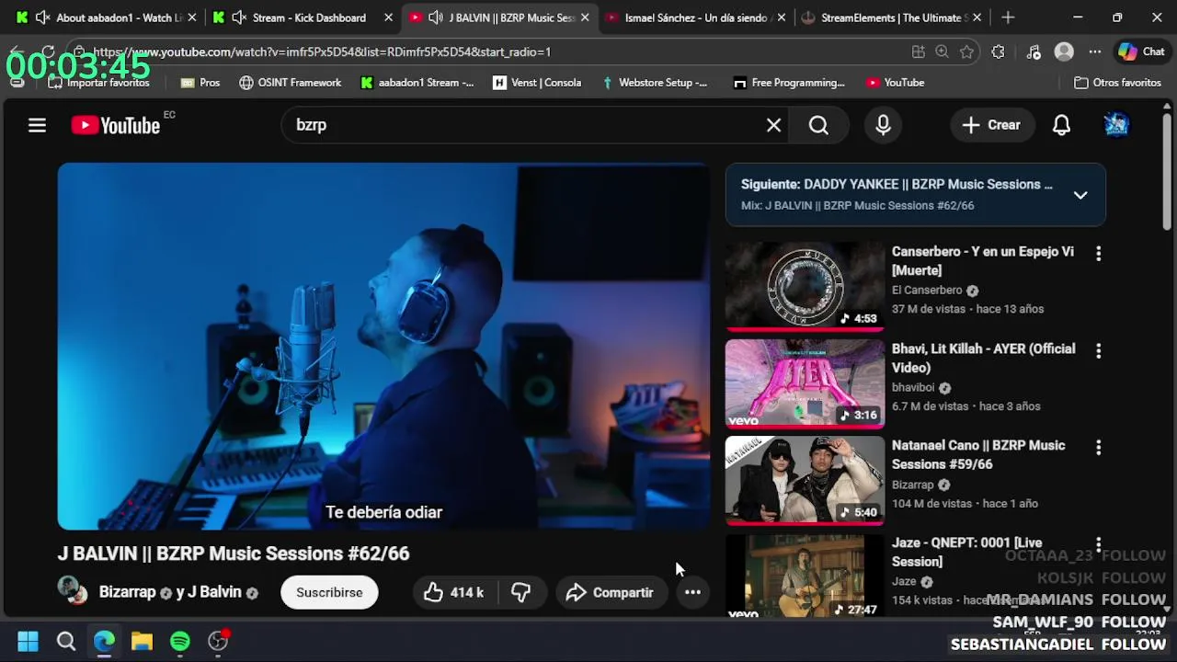Viewport: 1177px width, 662px height.
Task: Open the Edge settings ellipsis menu
Action: [1094, 52]
